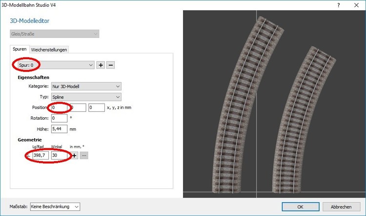The height and width of the screenshot is (216, 366).
Task: Open the Spur: 0 dropdown
Action: 56,65
